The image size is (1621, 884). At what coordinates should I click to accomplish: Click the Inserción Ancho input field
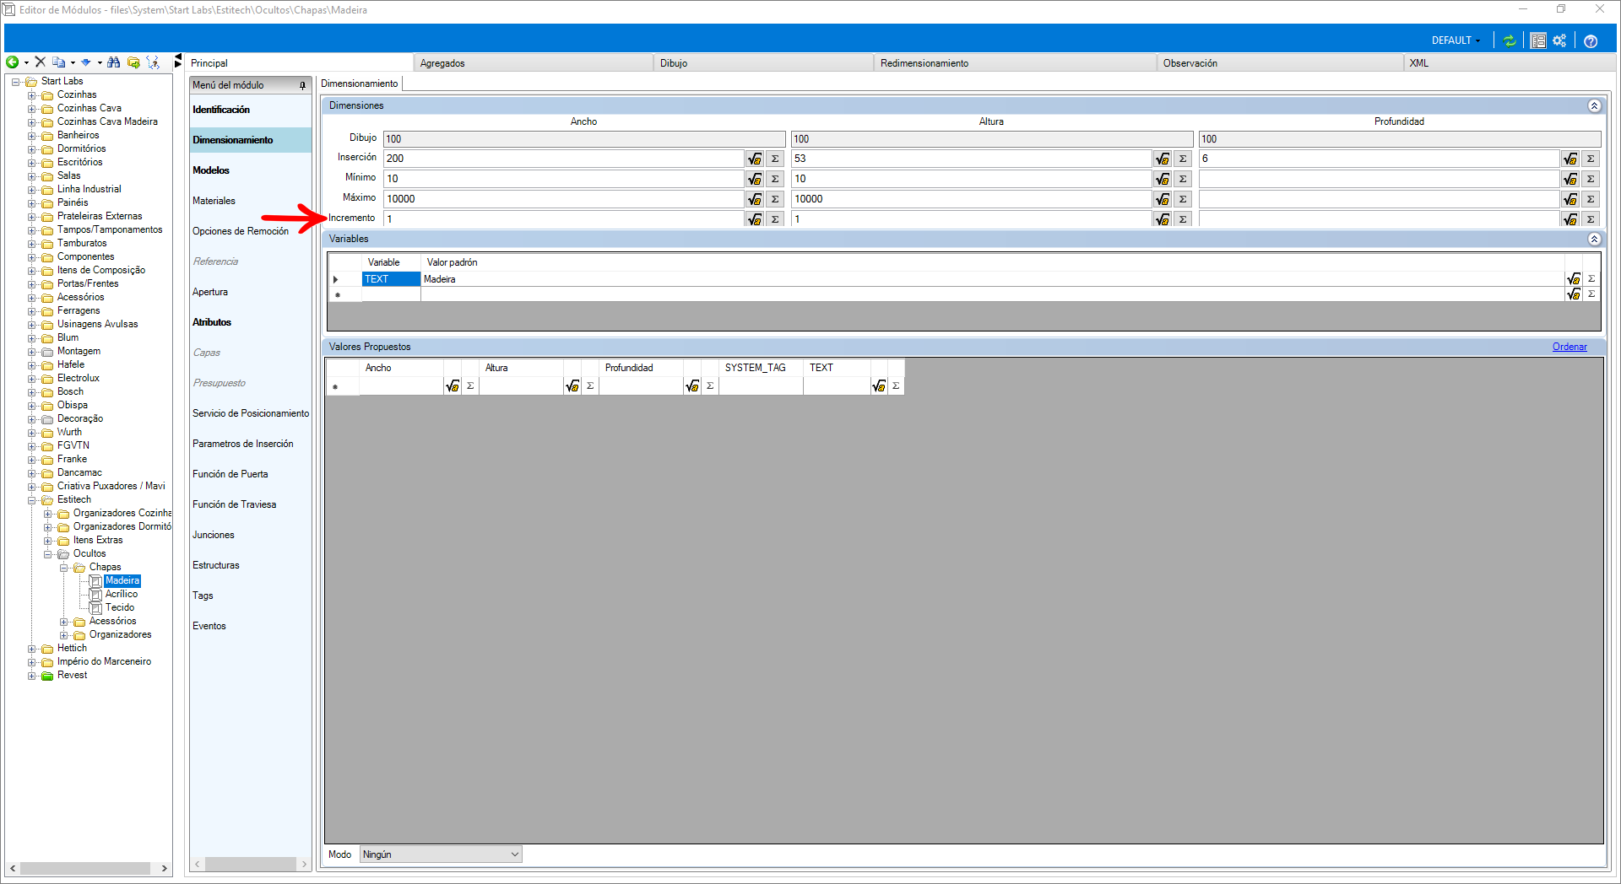563,159
